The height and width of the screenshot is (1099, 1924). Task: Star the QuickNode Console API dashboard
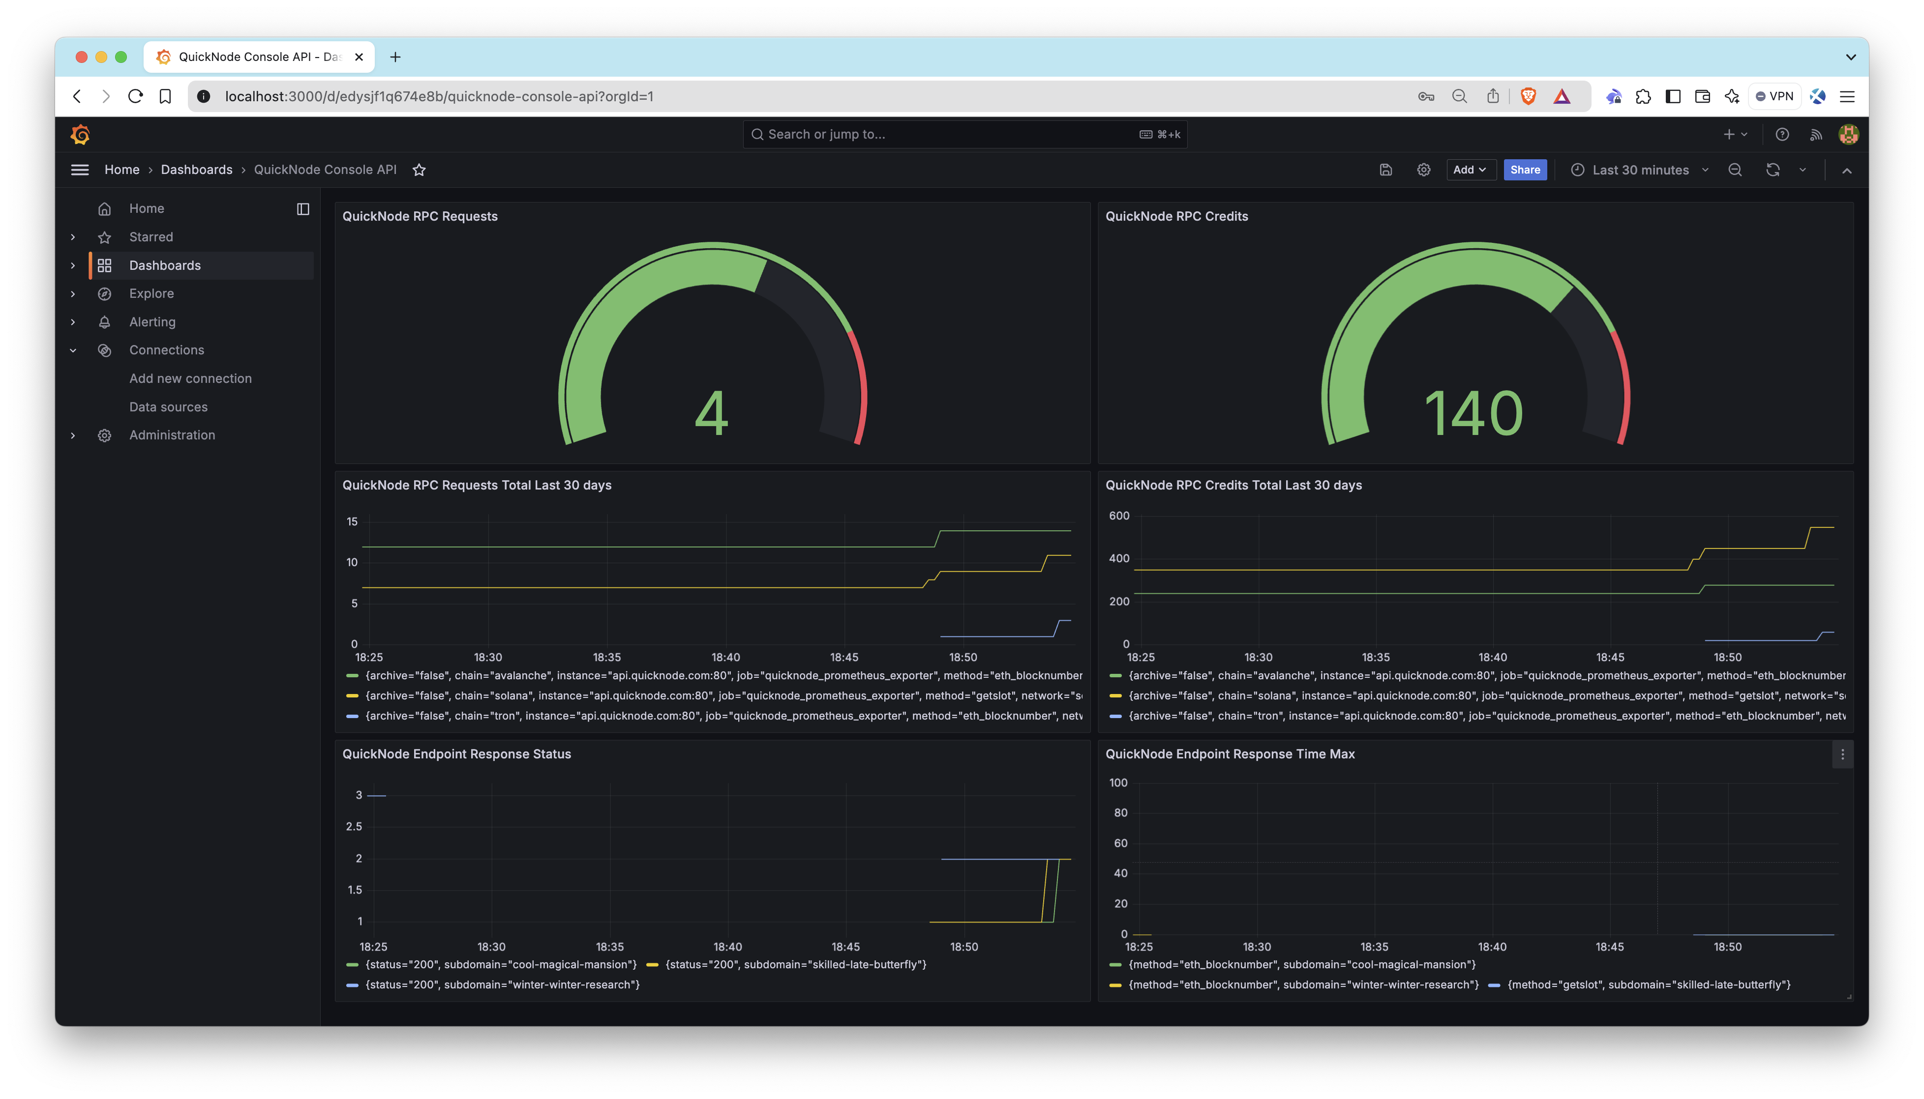coord(419,169)
